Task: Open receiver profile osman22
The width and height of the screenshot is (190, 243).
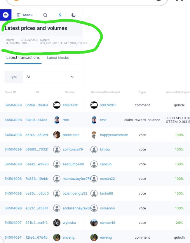Action: coord(107,179)
